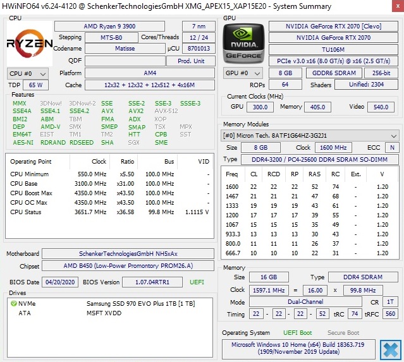Click the memory Size 16 GB field
The width and height of the screenshot is (404, 362).
pos(269,277)
